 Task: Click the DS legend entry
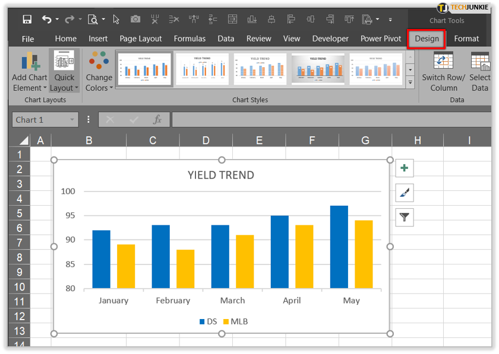(x=208, y=321)
